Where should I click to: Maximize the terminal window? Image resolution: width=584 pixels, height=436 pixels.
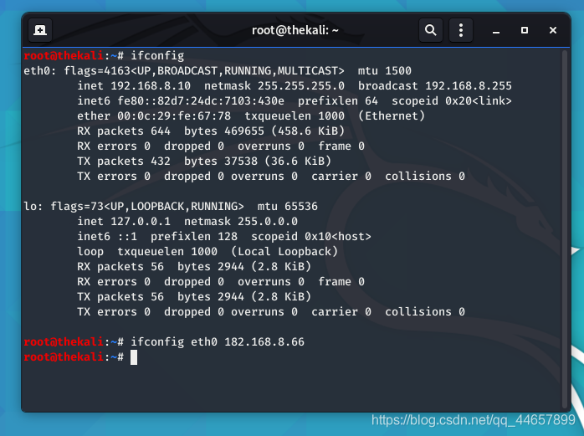point(524,31)
